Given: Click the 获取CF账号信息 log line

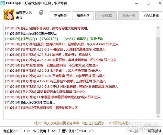Looking at the screenshot, I should (30, 102).
